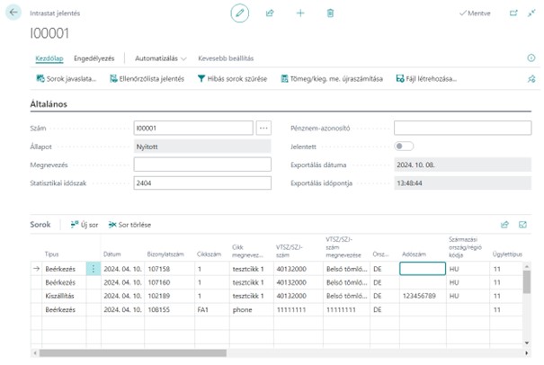Go back with the arrow button

pyautogui.click(x=13, y=13)
